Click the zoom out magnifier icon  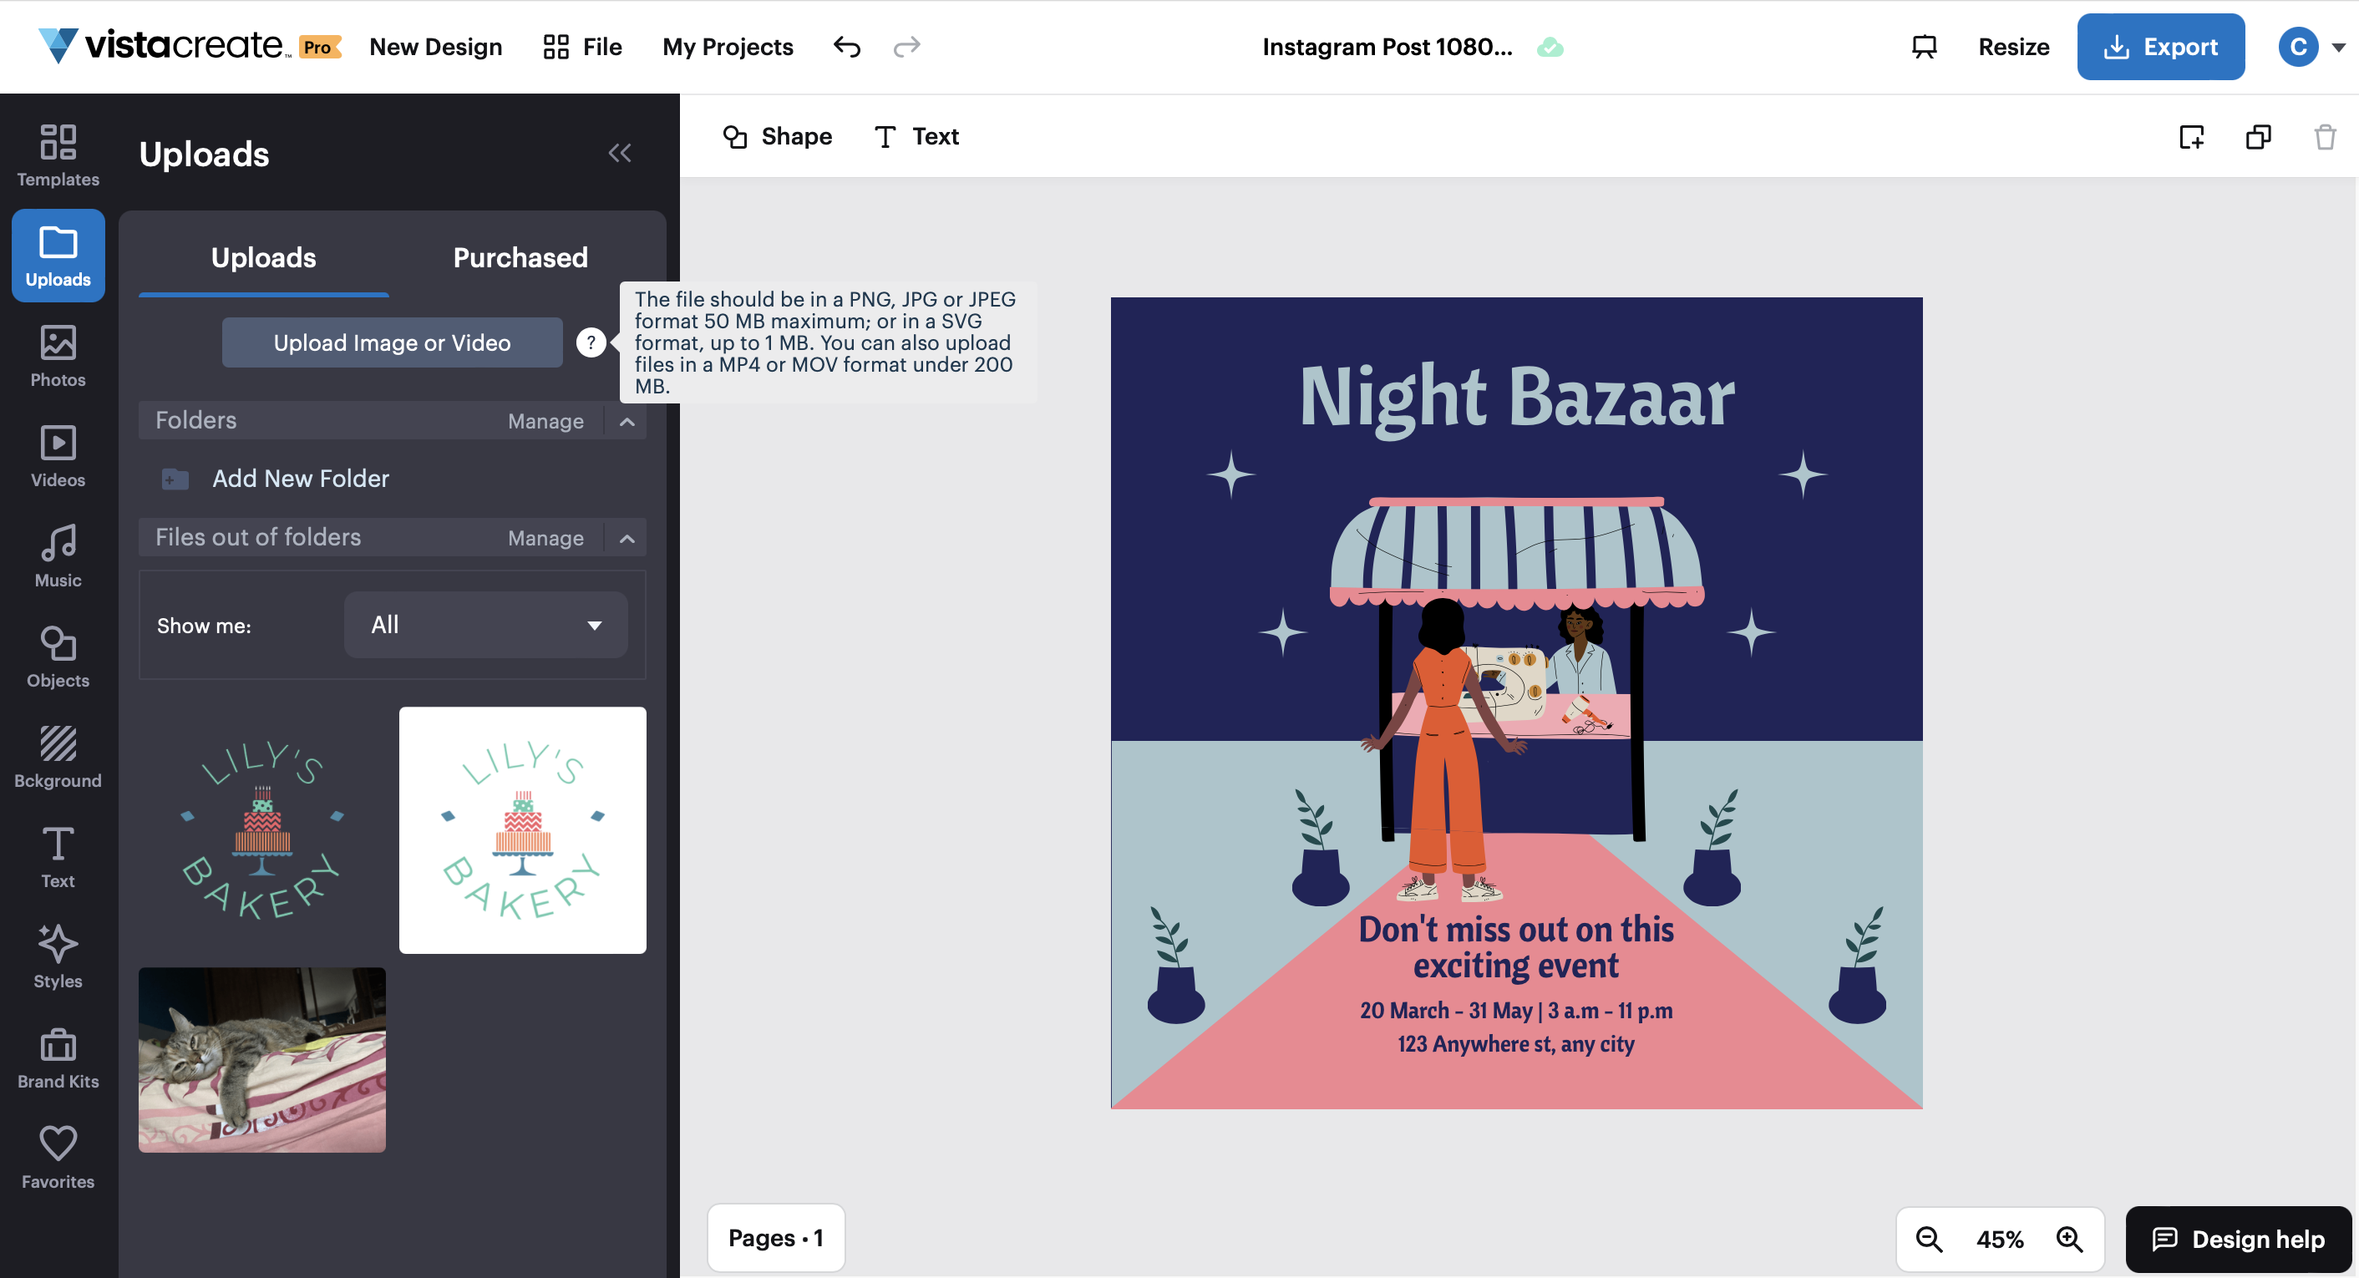point(1929,1239)
